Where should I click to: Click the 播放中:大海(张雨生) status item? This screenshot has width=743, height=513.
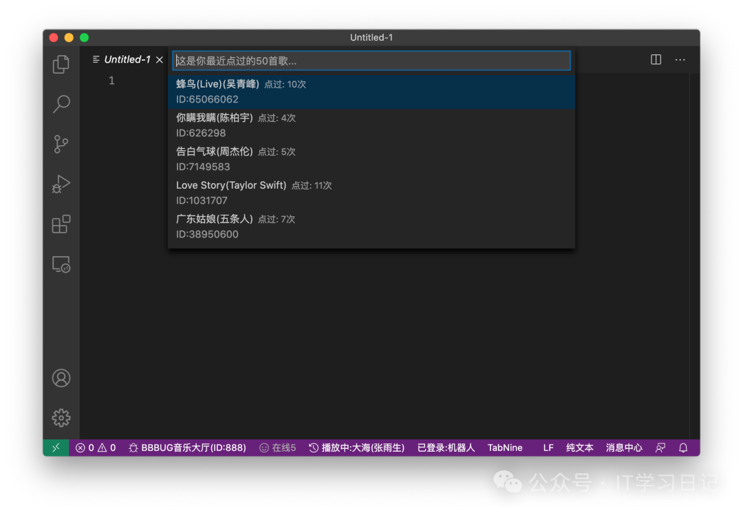tap(356, 448)
